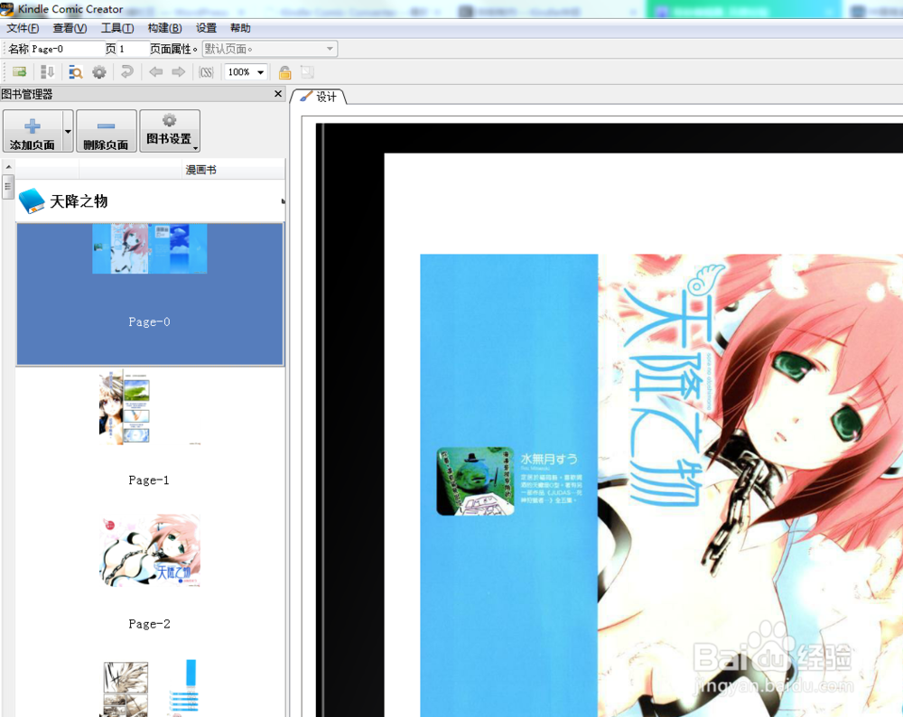This screenshot has height=717, width=903.
Task: Expand the 添加页面 dropdown arrow
Action: [x=68, y=131]
